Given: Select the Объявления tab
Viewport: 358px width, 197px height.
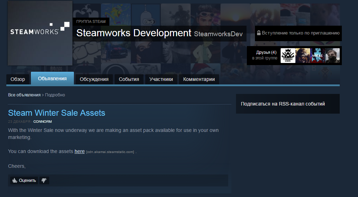Looking at the screenshot, I should (x=52, y=78).
